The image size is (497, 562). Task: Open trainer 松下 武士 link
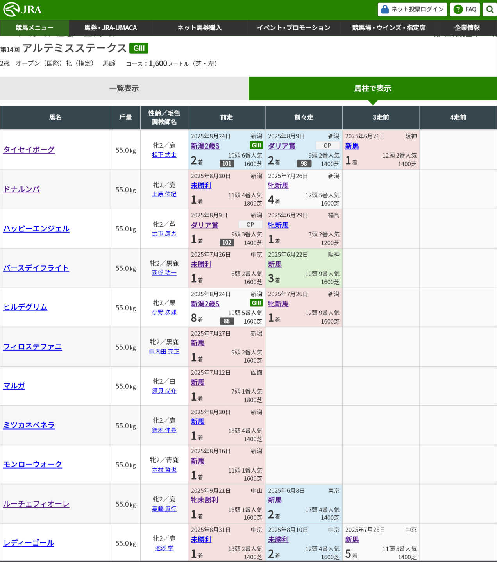[x=164, y=155]
